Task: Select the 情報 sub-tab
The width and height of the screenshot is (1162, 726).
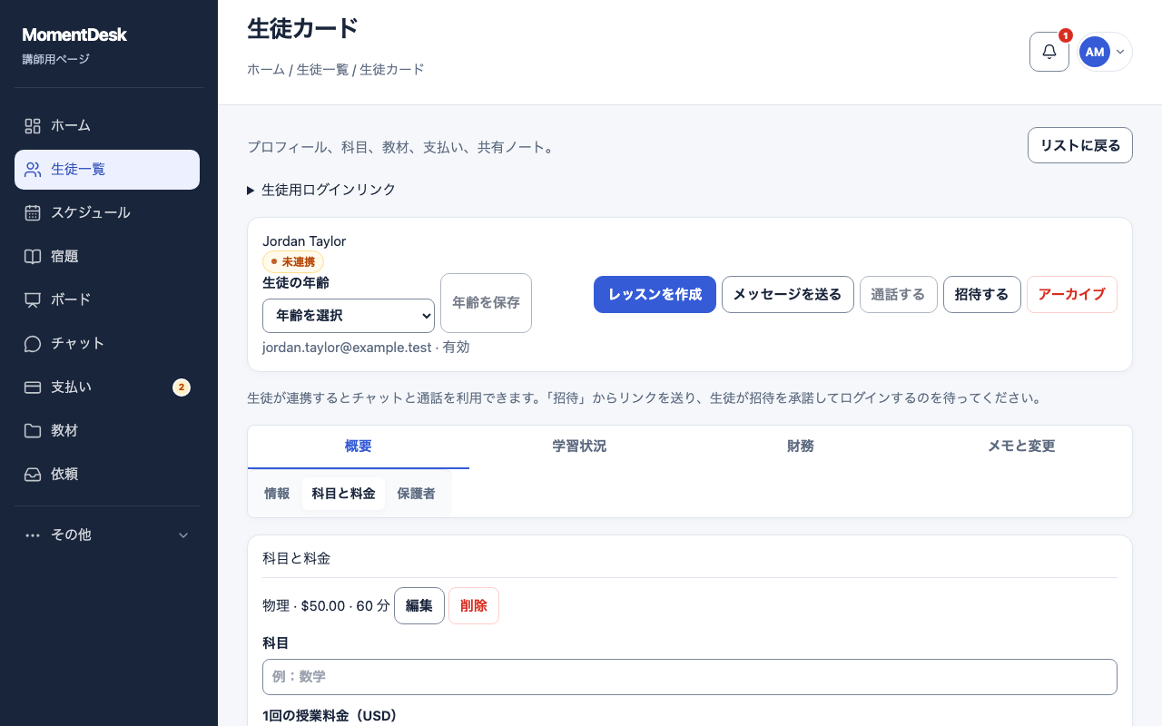Action: (277, 494)
